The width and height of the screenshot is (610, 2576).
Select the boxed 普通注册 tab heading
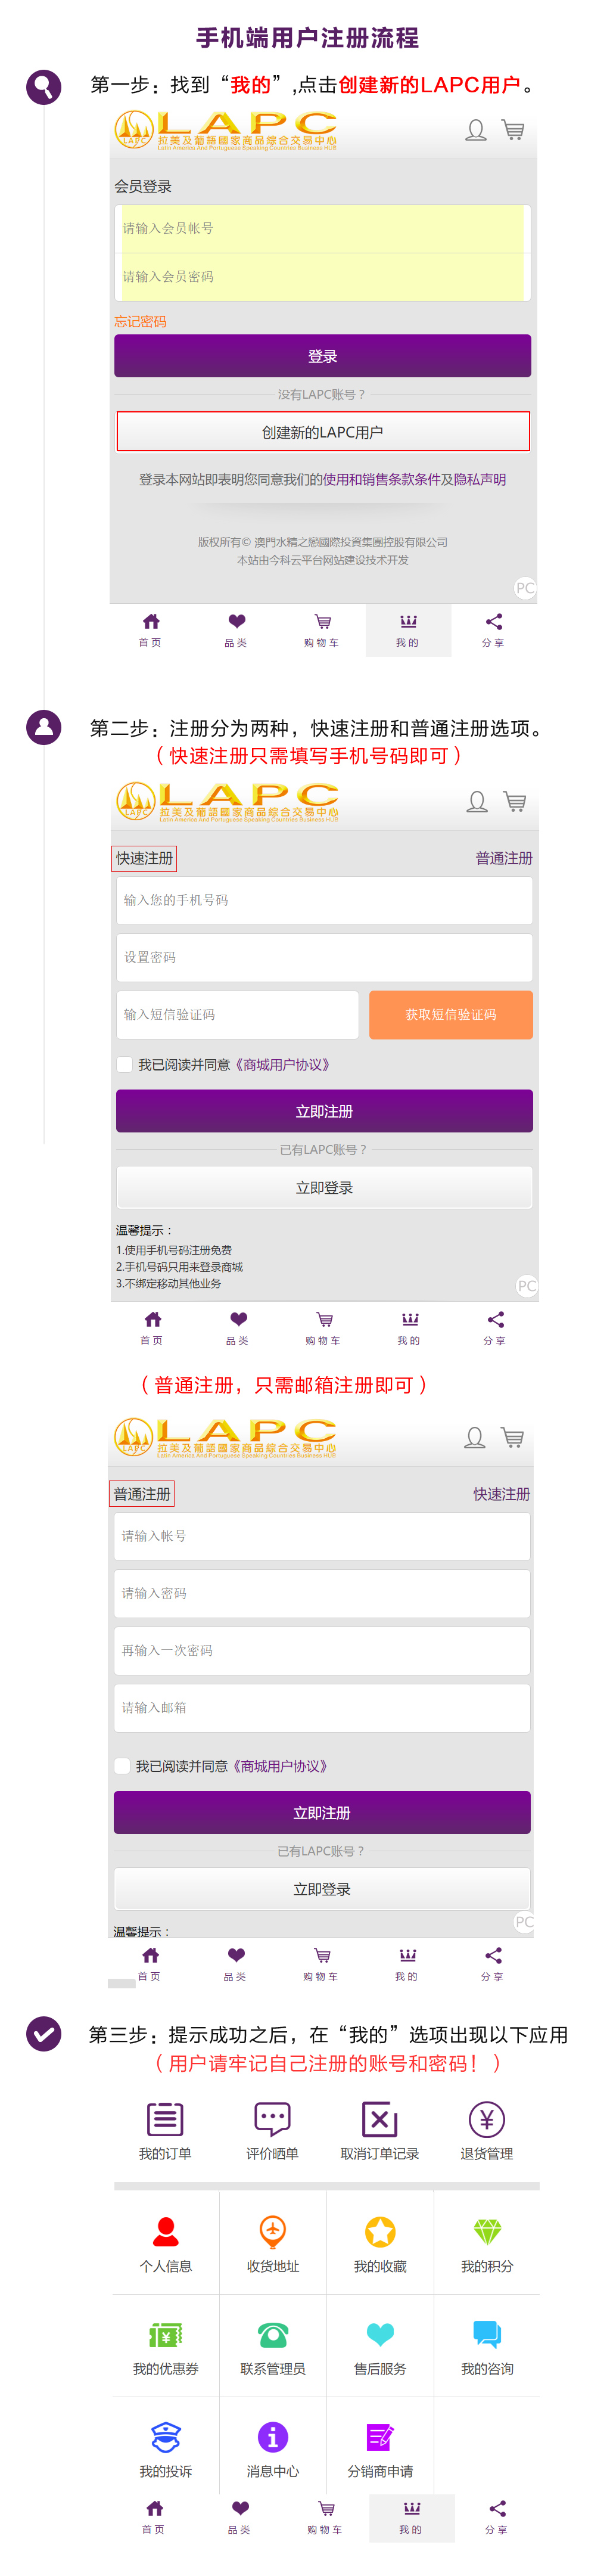pyautogui.click(x=142, y=1494)
